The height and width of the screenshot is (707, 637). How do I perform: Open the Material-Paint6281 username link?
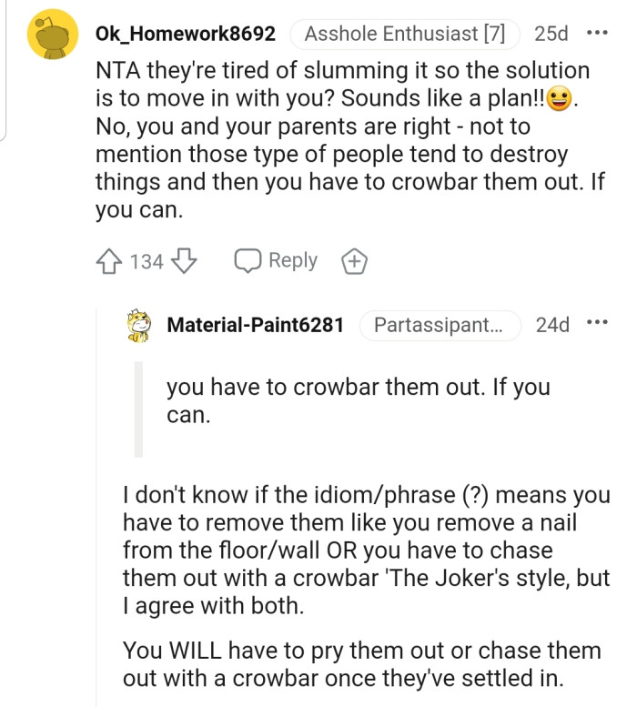(256, 325)
